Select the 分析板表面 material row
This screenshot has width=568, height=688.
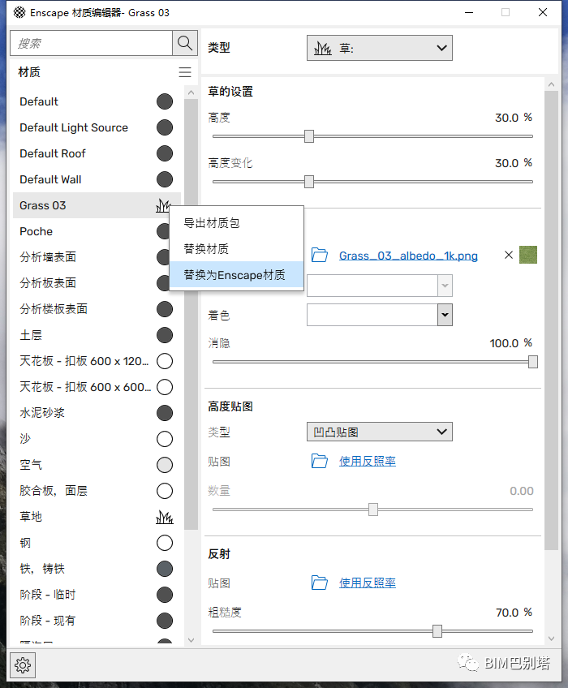point(92,283)
